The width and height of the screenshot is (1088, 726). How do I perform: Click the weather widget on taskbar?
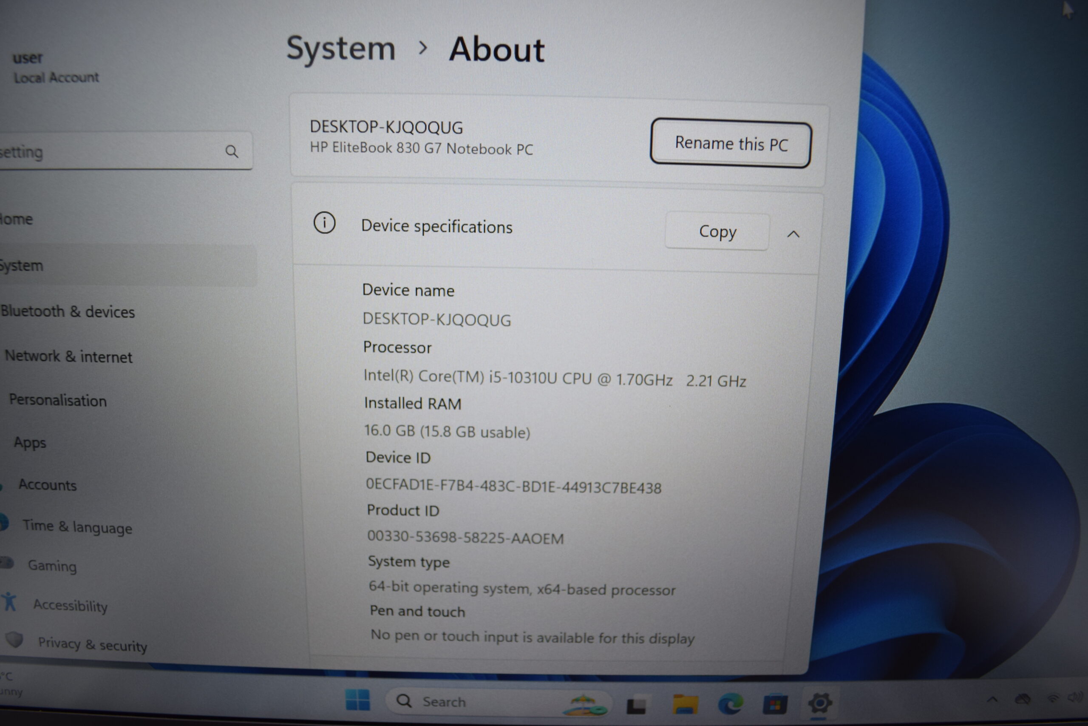tap(11, 684)
